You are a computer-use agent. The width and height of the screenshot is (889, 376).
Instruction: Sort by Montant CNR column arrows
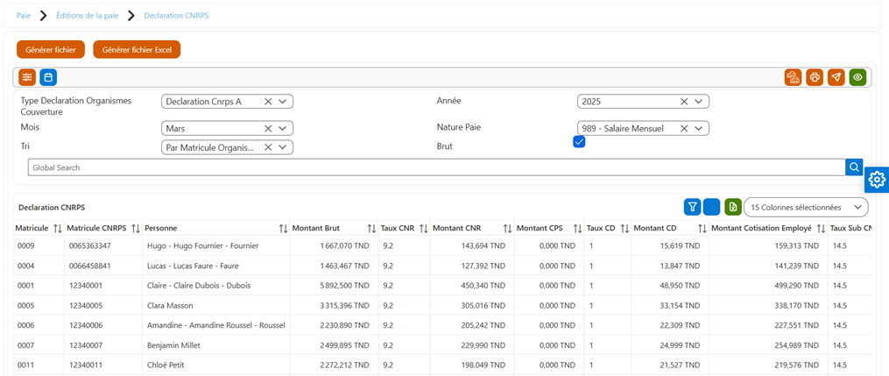tap(507, 228)
